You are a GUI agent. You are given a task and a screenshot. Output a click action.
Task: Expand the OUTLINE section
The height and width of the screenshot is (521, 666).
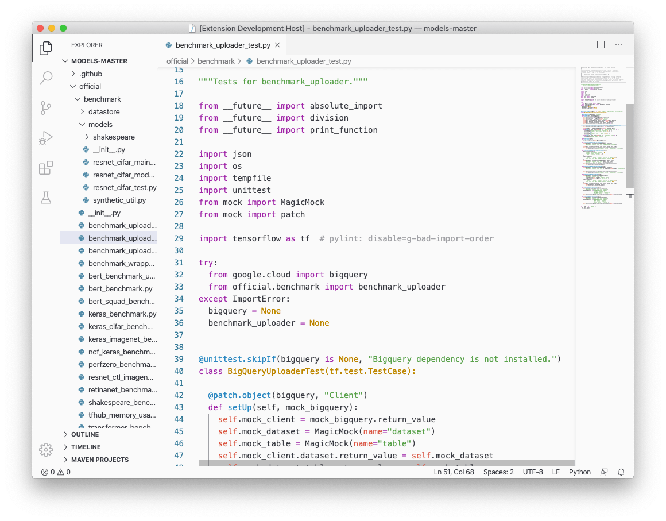point(109,434)
